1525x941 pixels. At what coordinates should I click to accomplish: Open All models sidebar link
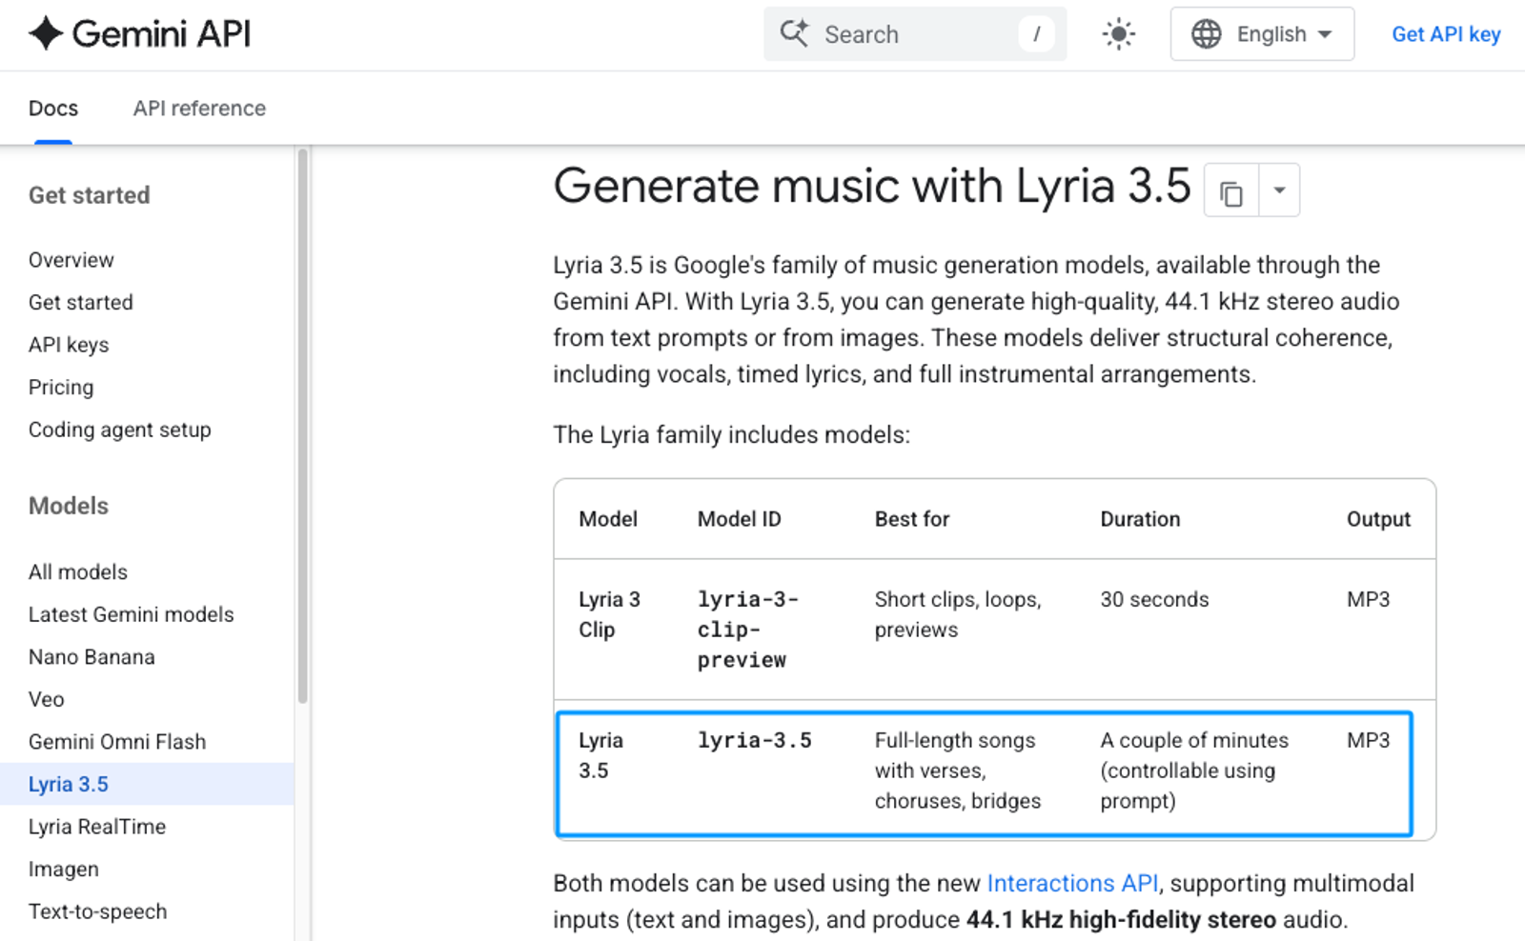(78, 572)
